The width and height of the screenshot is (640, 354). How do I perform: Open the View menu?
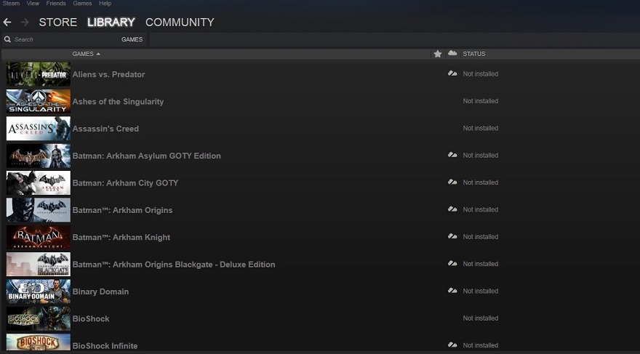point(33,3)
